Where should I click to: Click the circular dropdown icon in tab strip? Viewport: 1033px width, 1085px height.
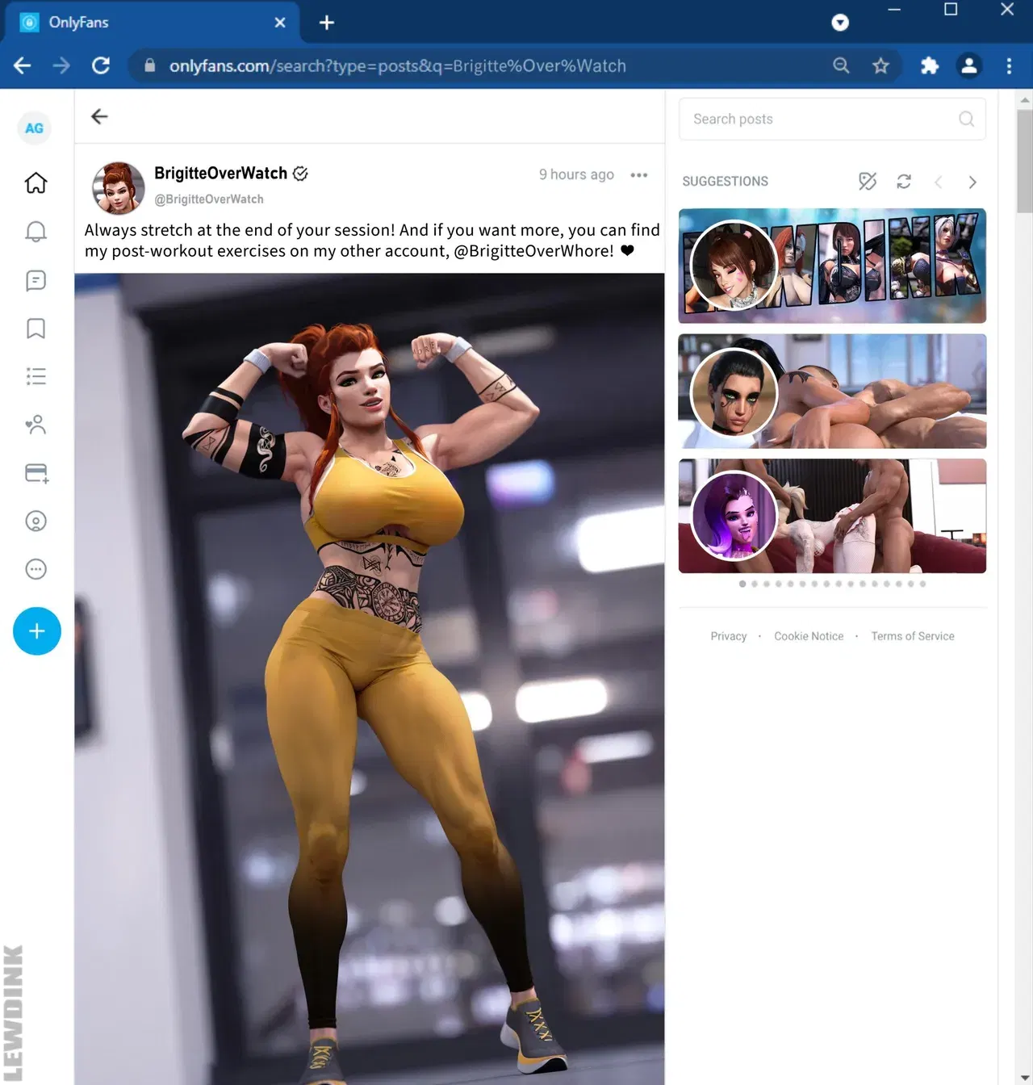(x=840, y=23)
